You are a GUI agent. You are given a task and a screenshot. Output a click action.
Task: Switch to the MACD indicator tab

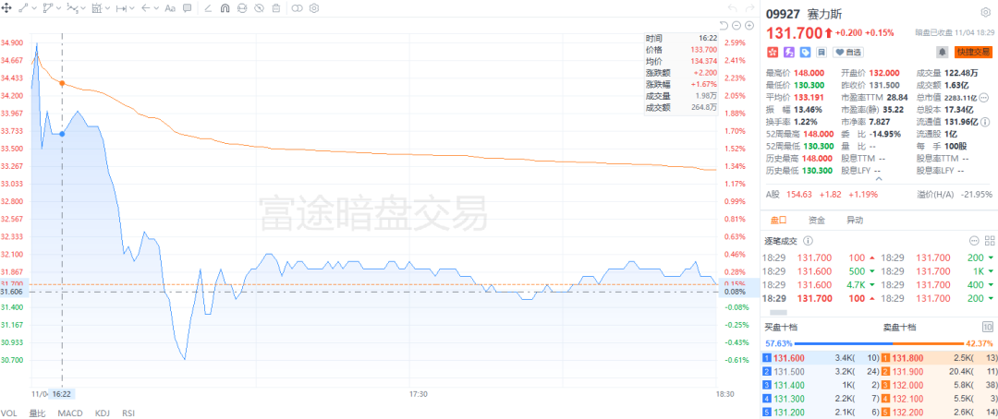click(x=70, y=413)
